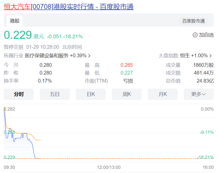Expand the 更多 chart options dropdown
The height and width of the screenshot is (173, 219).
(x=198, y=94)
